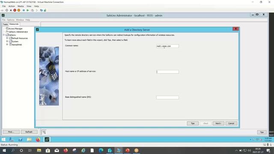Open VM Connection Media menu
Viewport: 274px width, 154px height.
tap(21, 6)
